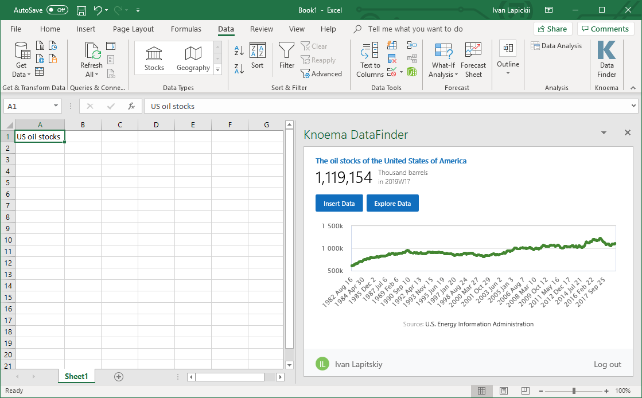Log out of Knoema
Screen dimensions: 642x398
coord(607,364)
